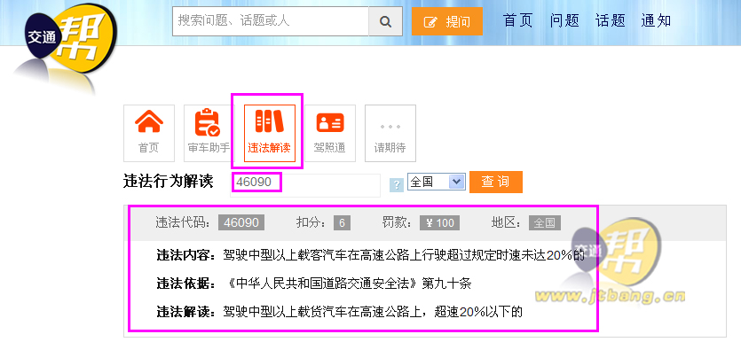Click the 46090 code badge in results
Screen dimensions: 741x342
(241, 222)
